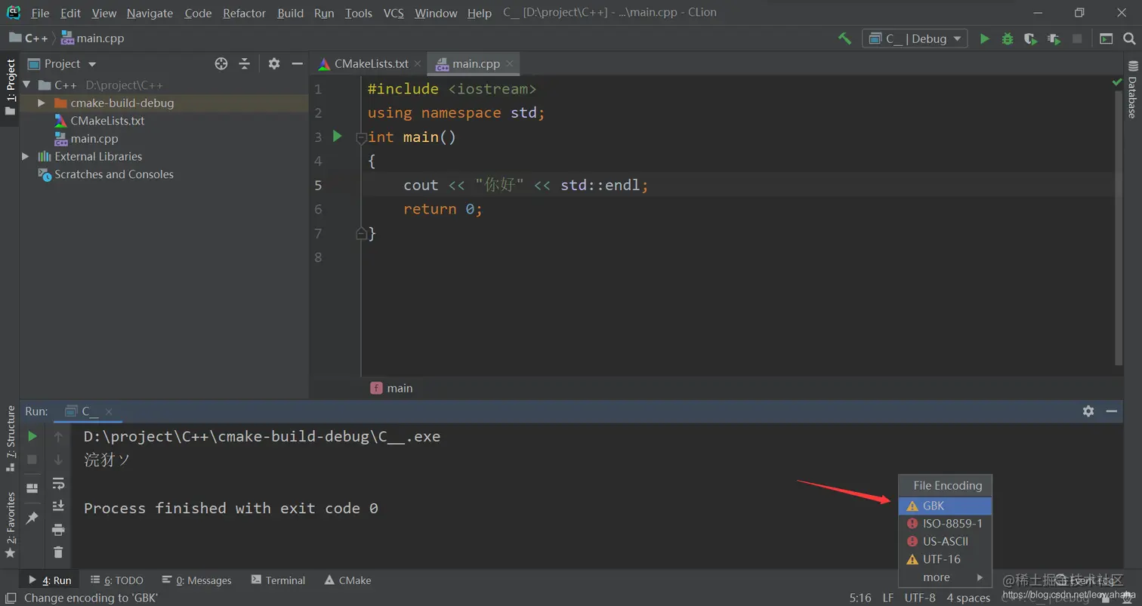Choose US-ASCII encoding

945,541
